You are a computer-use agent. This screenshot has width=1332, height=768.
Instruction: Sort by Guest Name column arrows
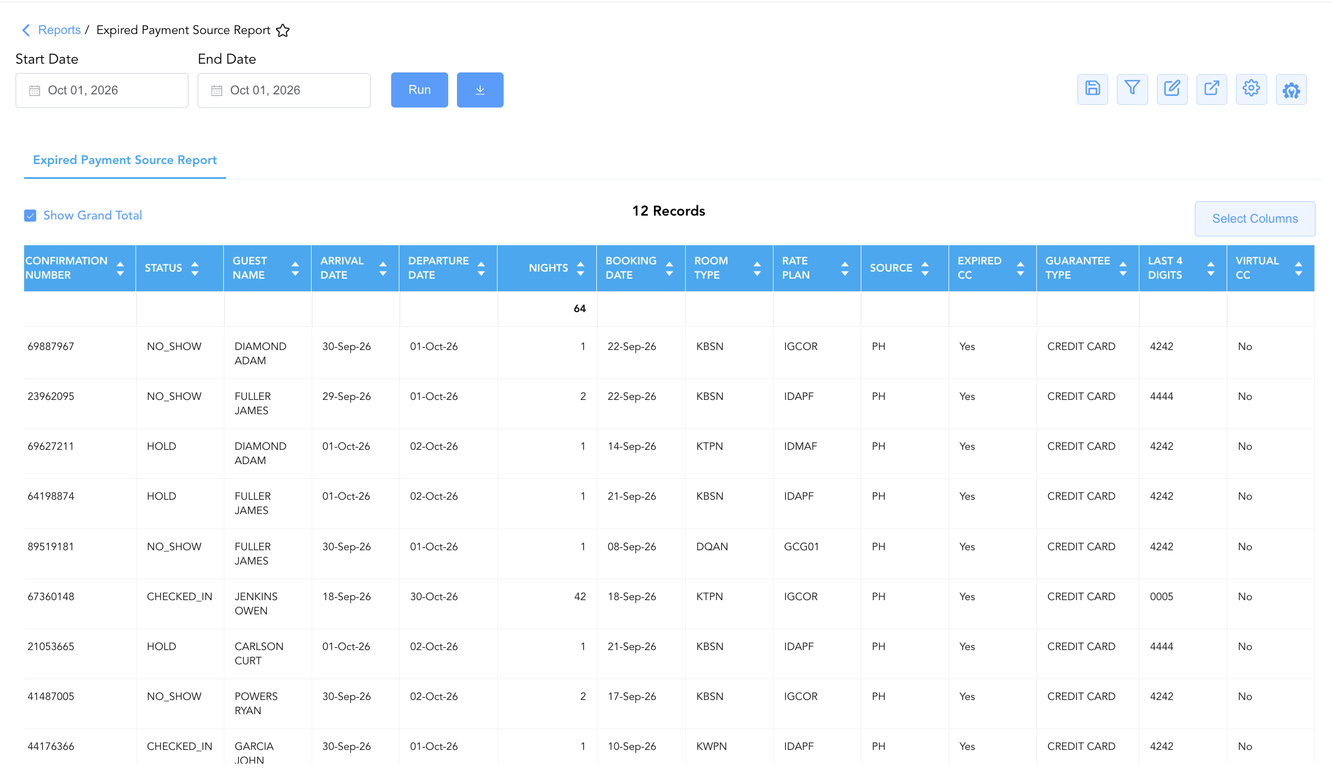(x=295, y=268)
